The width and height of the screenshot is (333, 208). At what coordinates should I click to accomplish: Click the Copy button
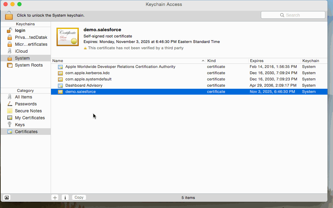[79, 197]
